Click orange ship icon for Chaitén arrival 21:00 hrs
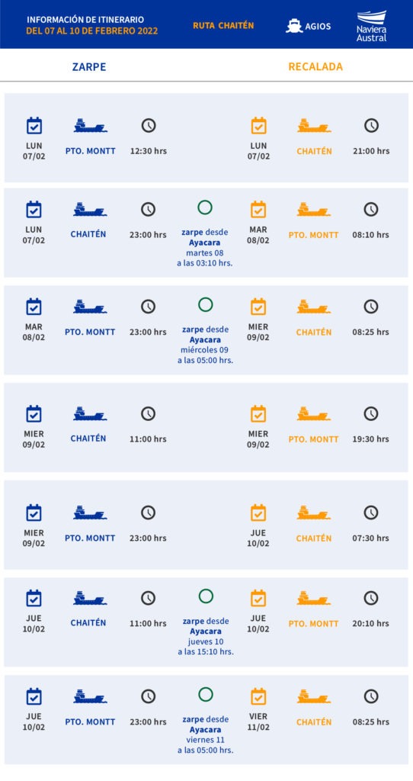The image size is (413, 781). (x=314, y=126)
